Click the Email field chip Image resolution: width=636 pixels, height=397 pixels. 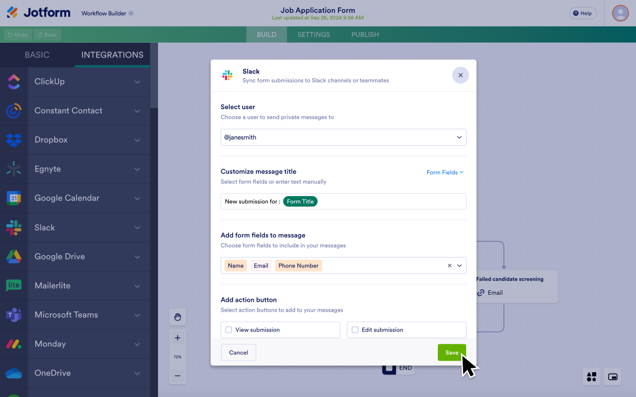pyautogui.click(x=261, y=265)
